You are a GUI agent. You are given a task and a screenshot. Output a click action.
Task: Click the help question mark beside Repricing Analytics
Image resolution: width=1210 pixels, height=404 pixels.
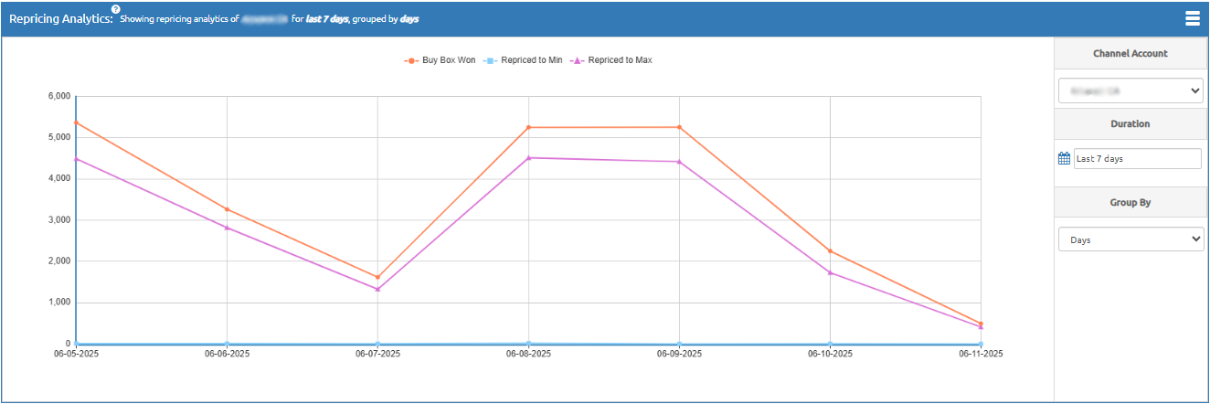116,9
